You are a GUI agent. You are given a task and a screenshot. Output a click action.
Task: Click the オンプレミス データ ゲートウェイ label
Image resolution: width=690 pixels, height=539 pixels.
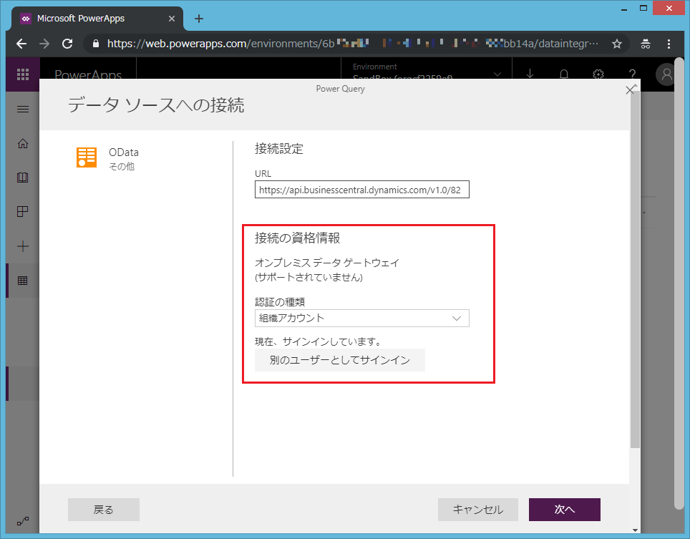327,263
